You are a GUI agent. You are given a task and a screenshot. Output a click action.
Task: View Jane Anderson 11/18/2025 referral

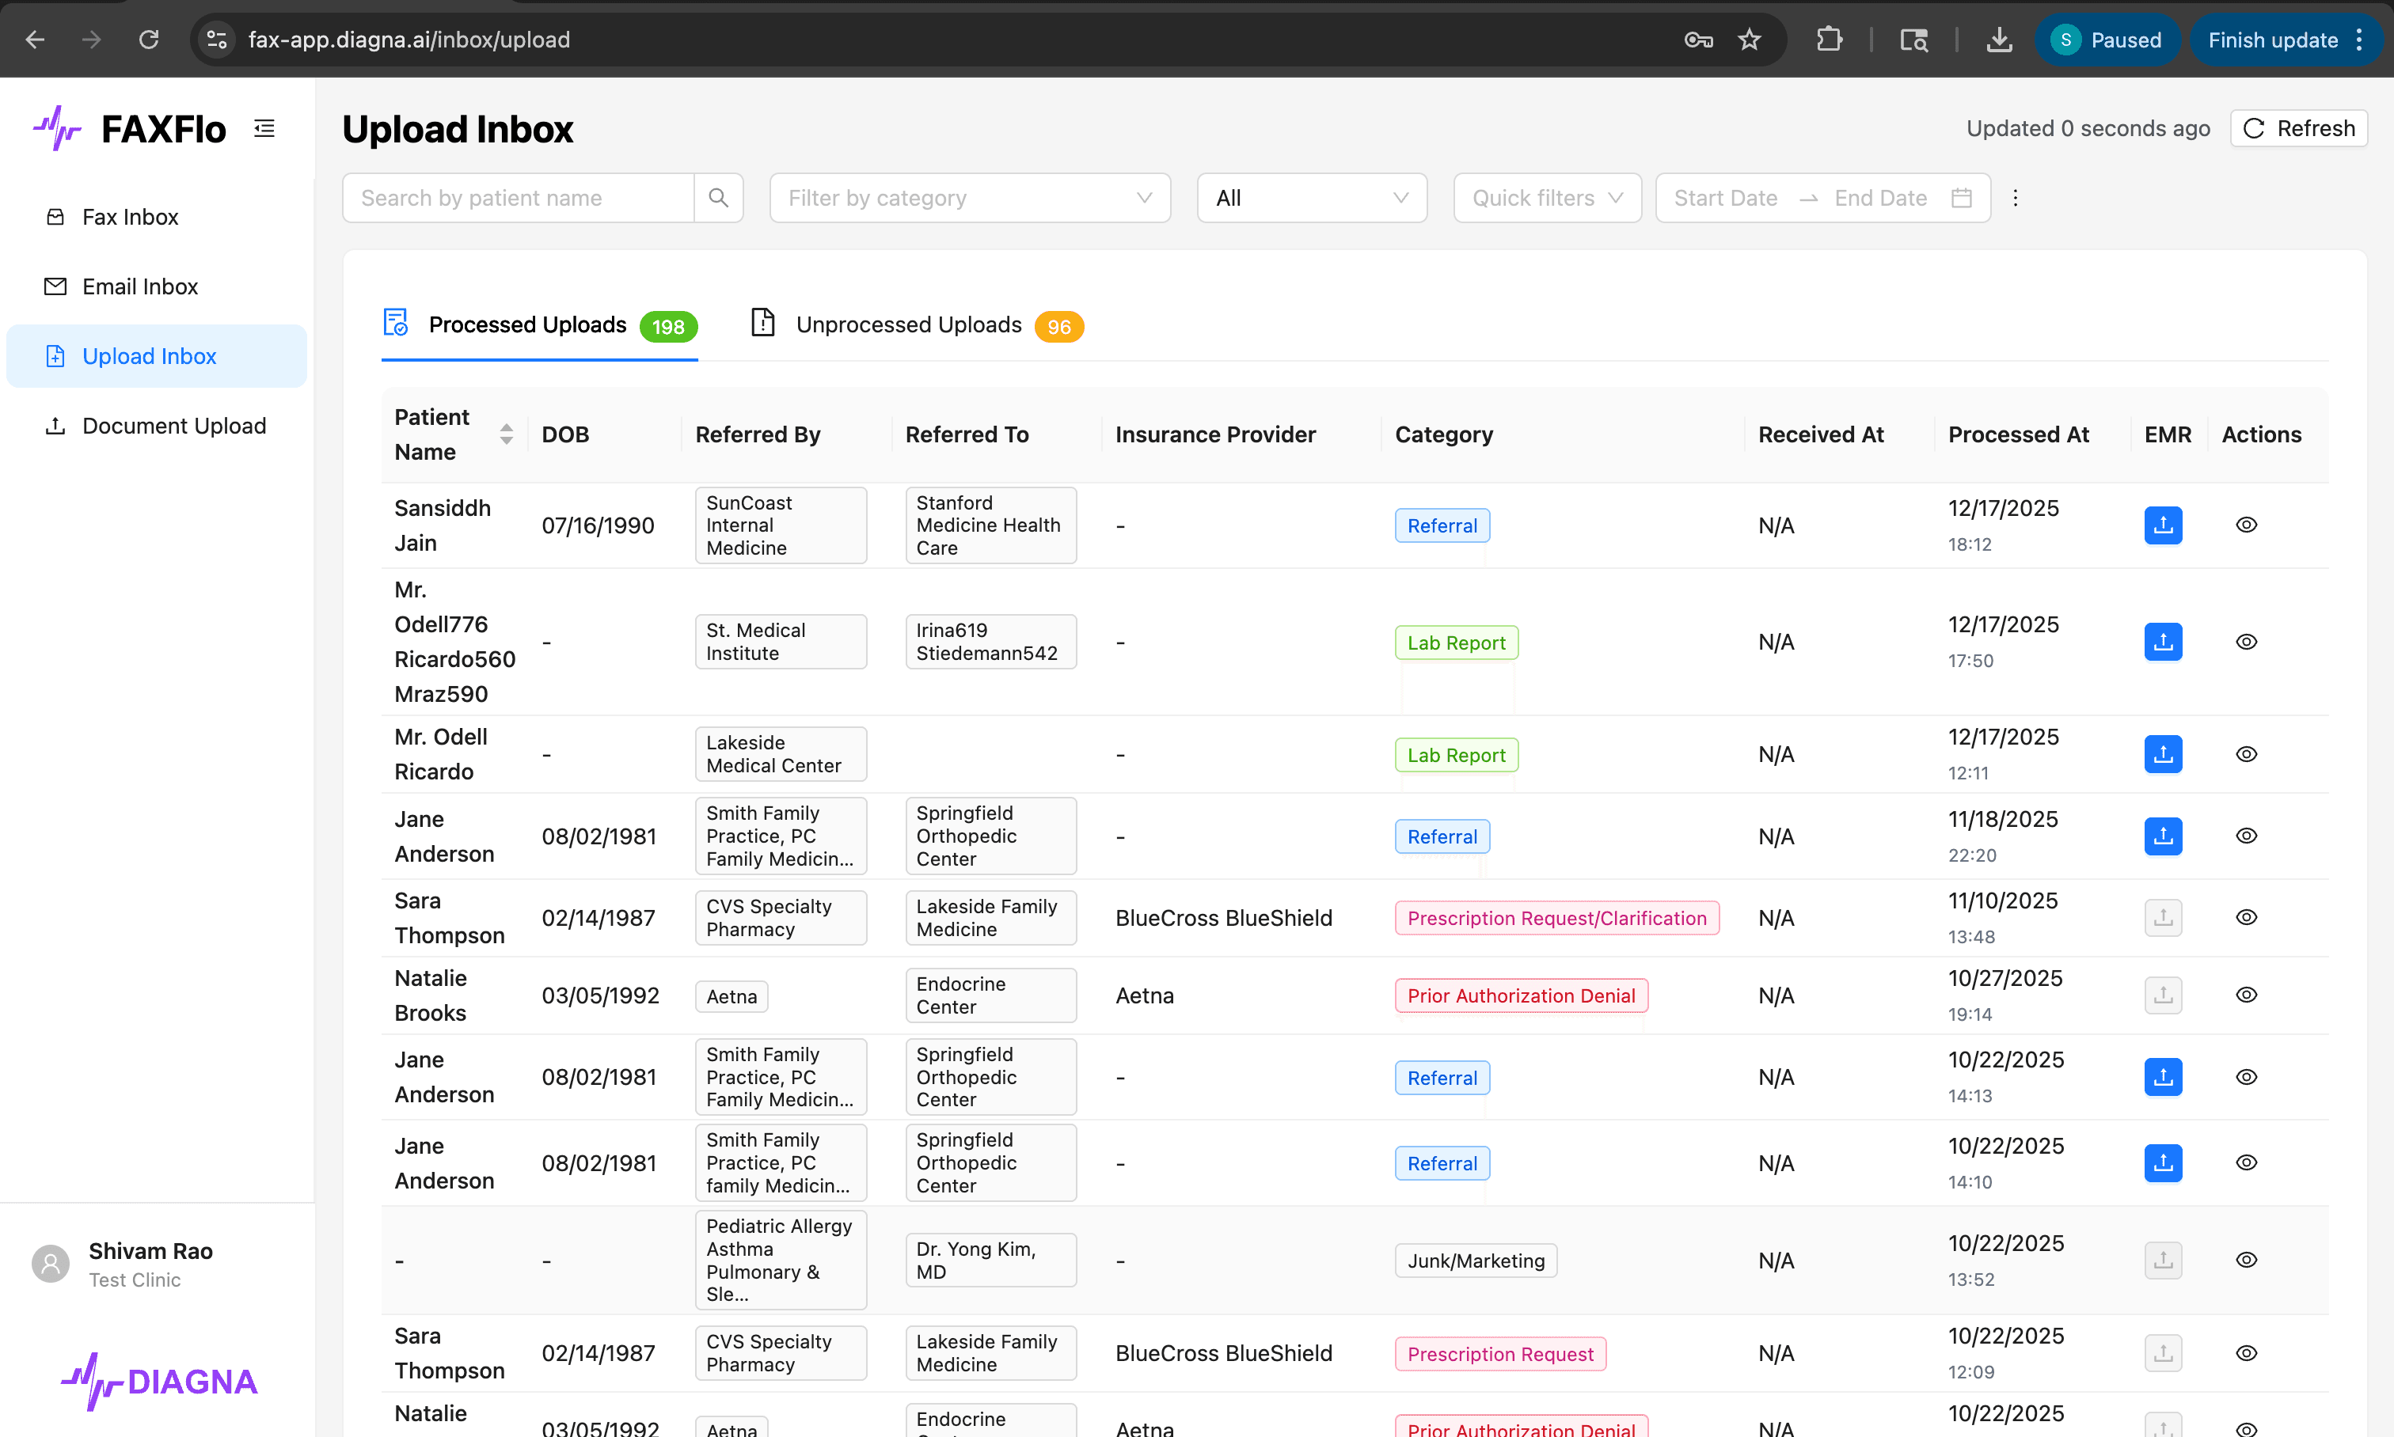(x=2246, y=836)
